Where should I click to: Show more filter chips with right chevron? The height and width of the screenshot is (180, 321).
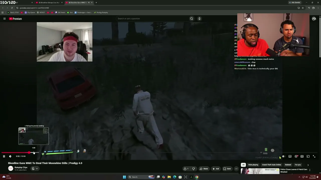coord(308,165)
